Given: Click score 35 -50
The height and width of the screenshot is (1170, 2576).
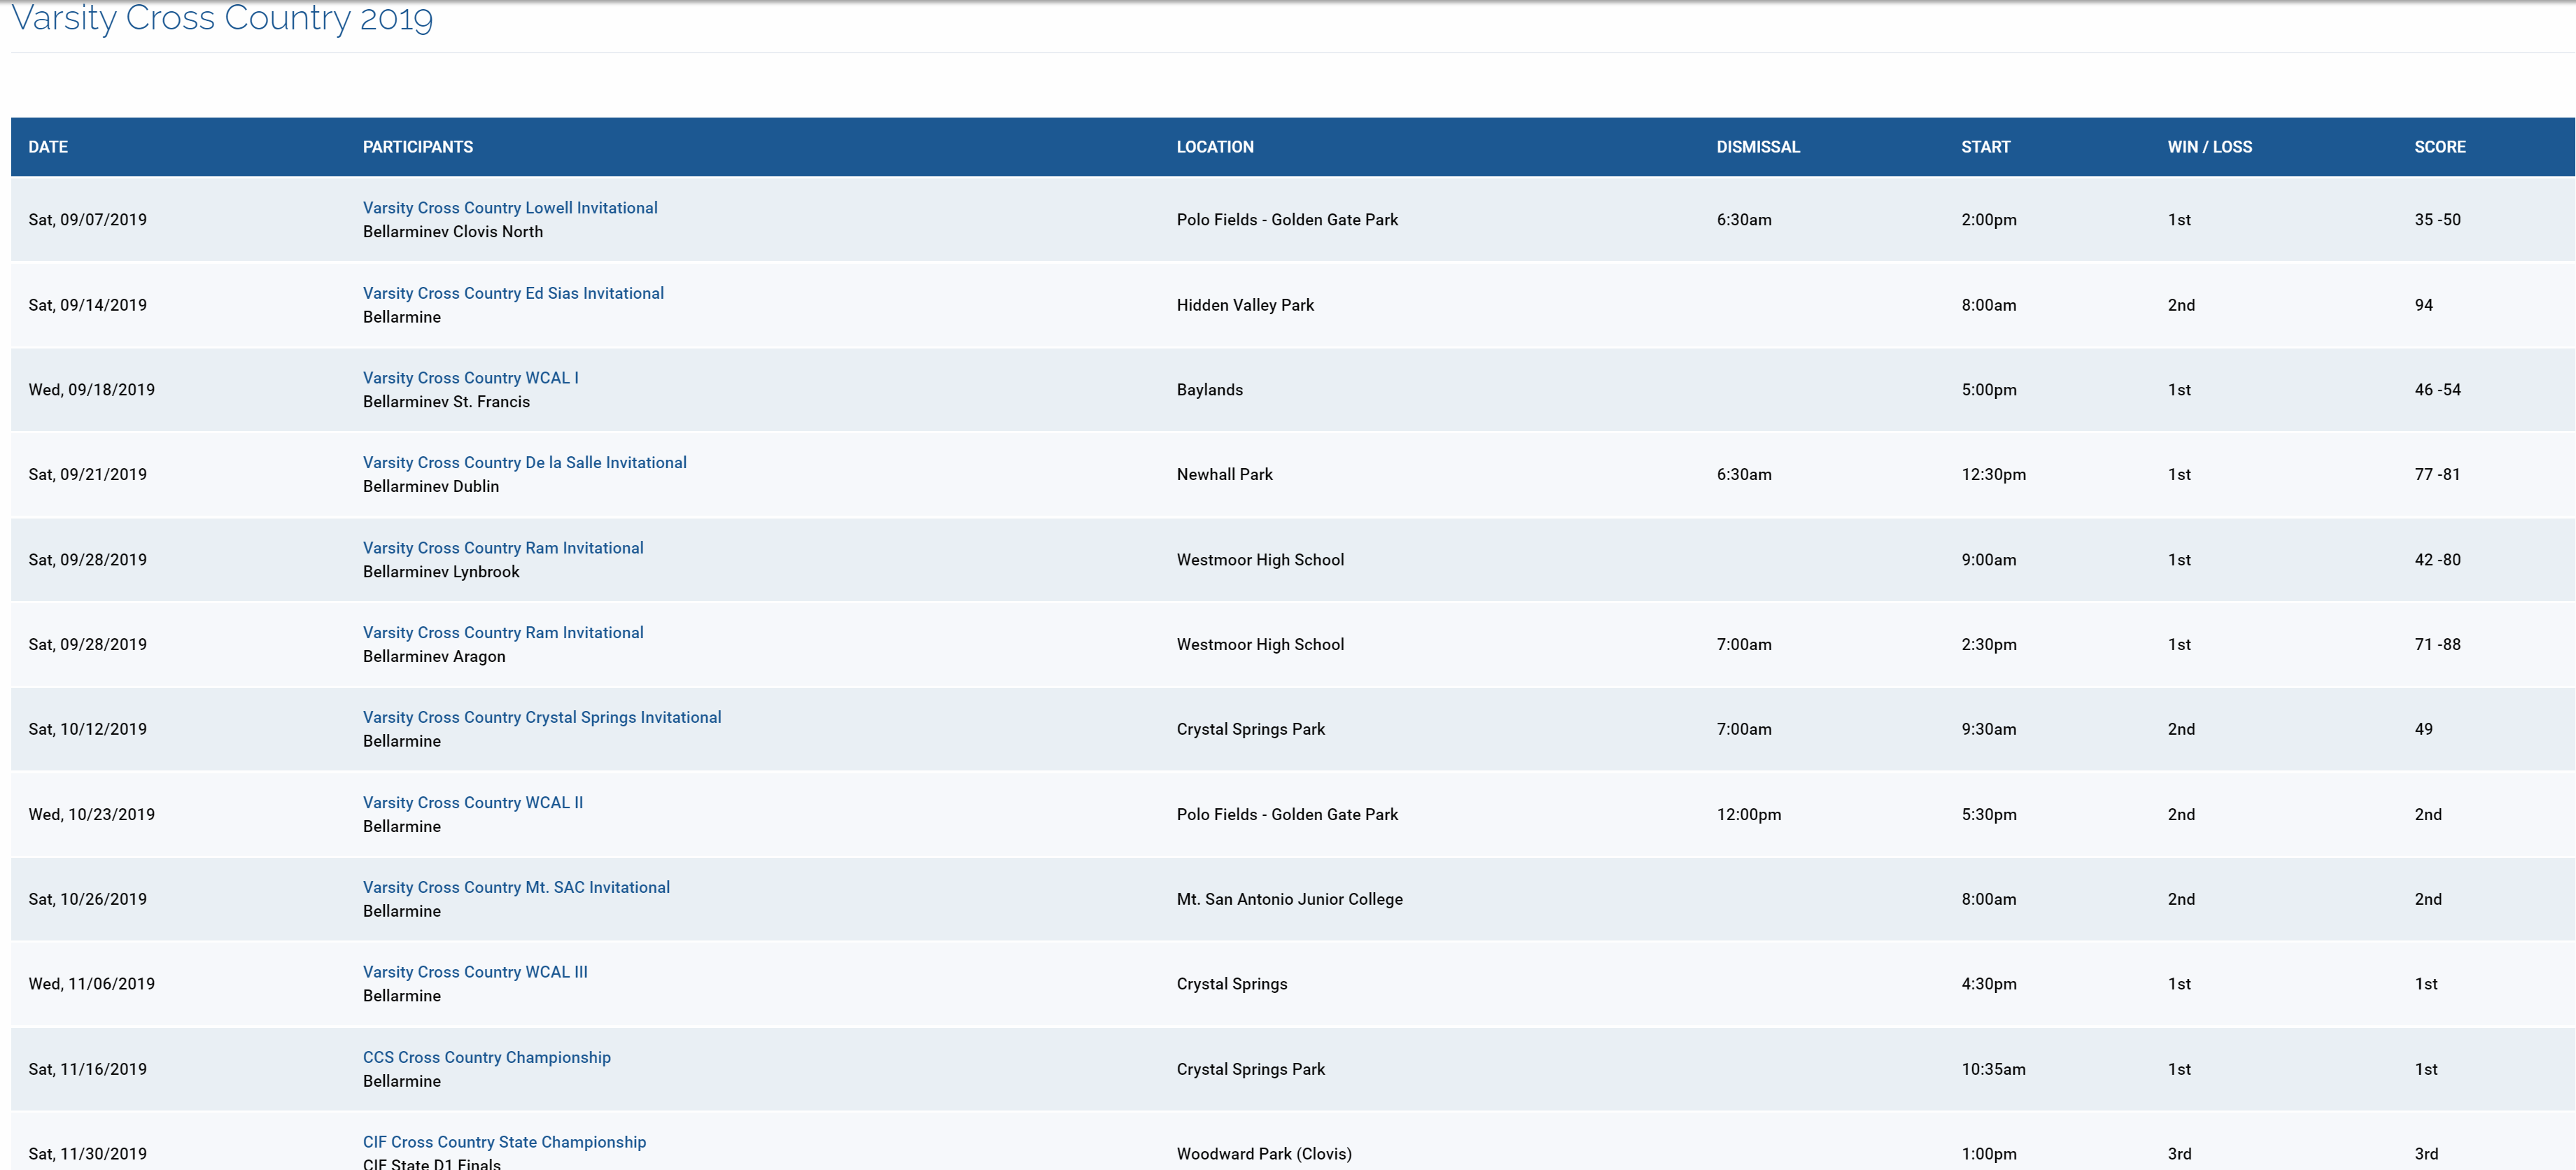Looking at the screenshot, I should pyautogui.click(x=2438, y=220).
